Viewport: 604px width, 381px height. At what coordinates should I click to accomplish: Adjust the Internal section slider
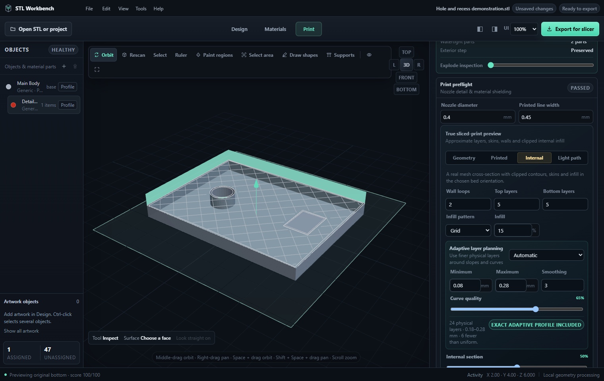(517, 366)
